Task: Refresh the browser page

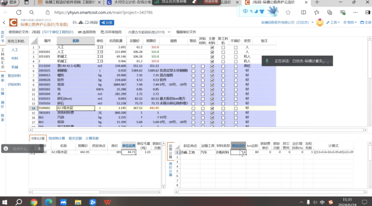Action: pos(19,13)
